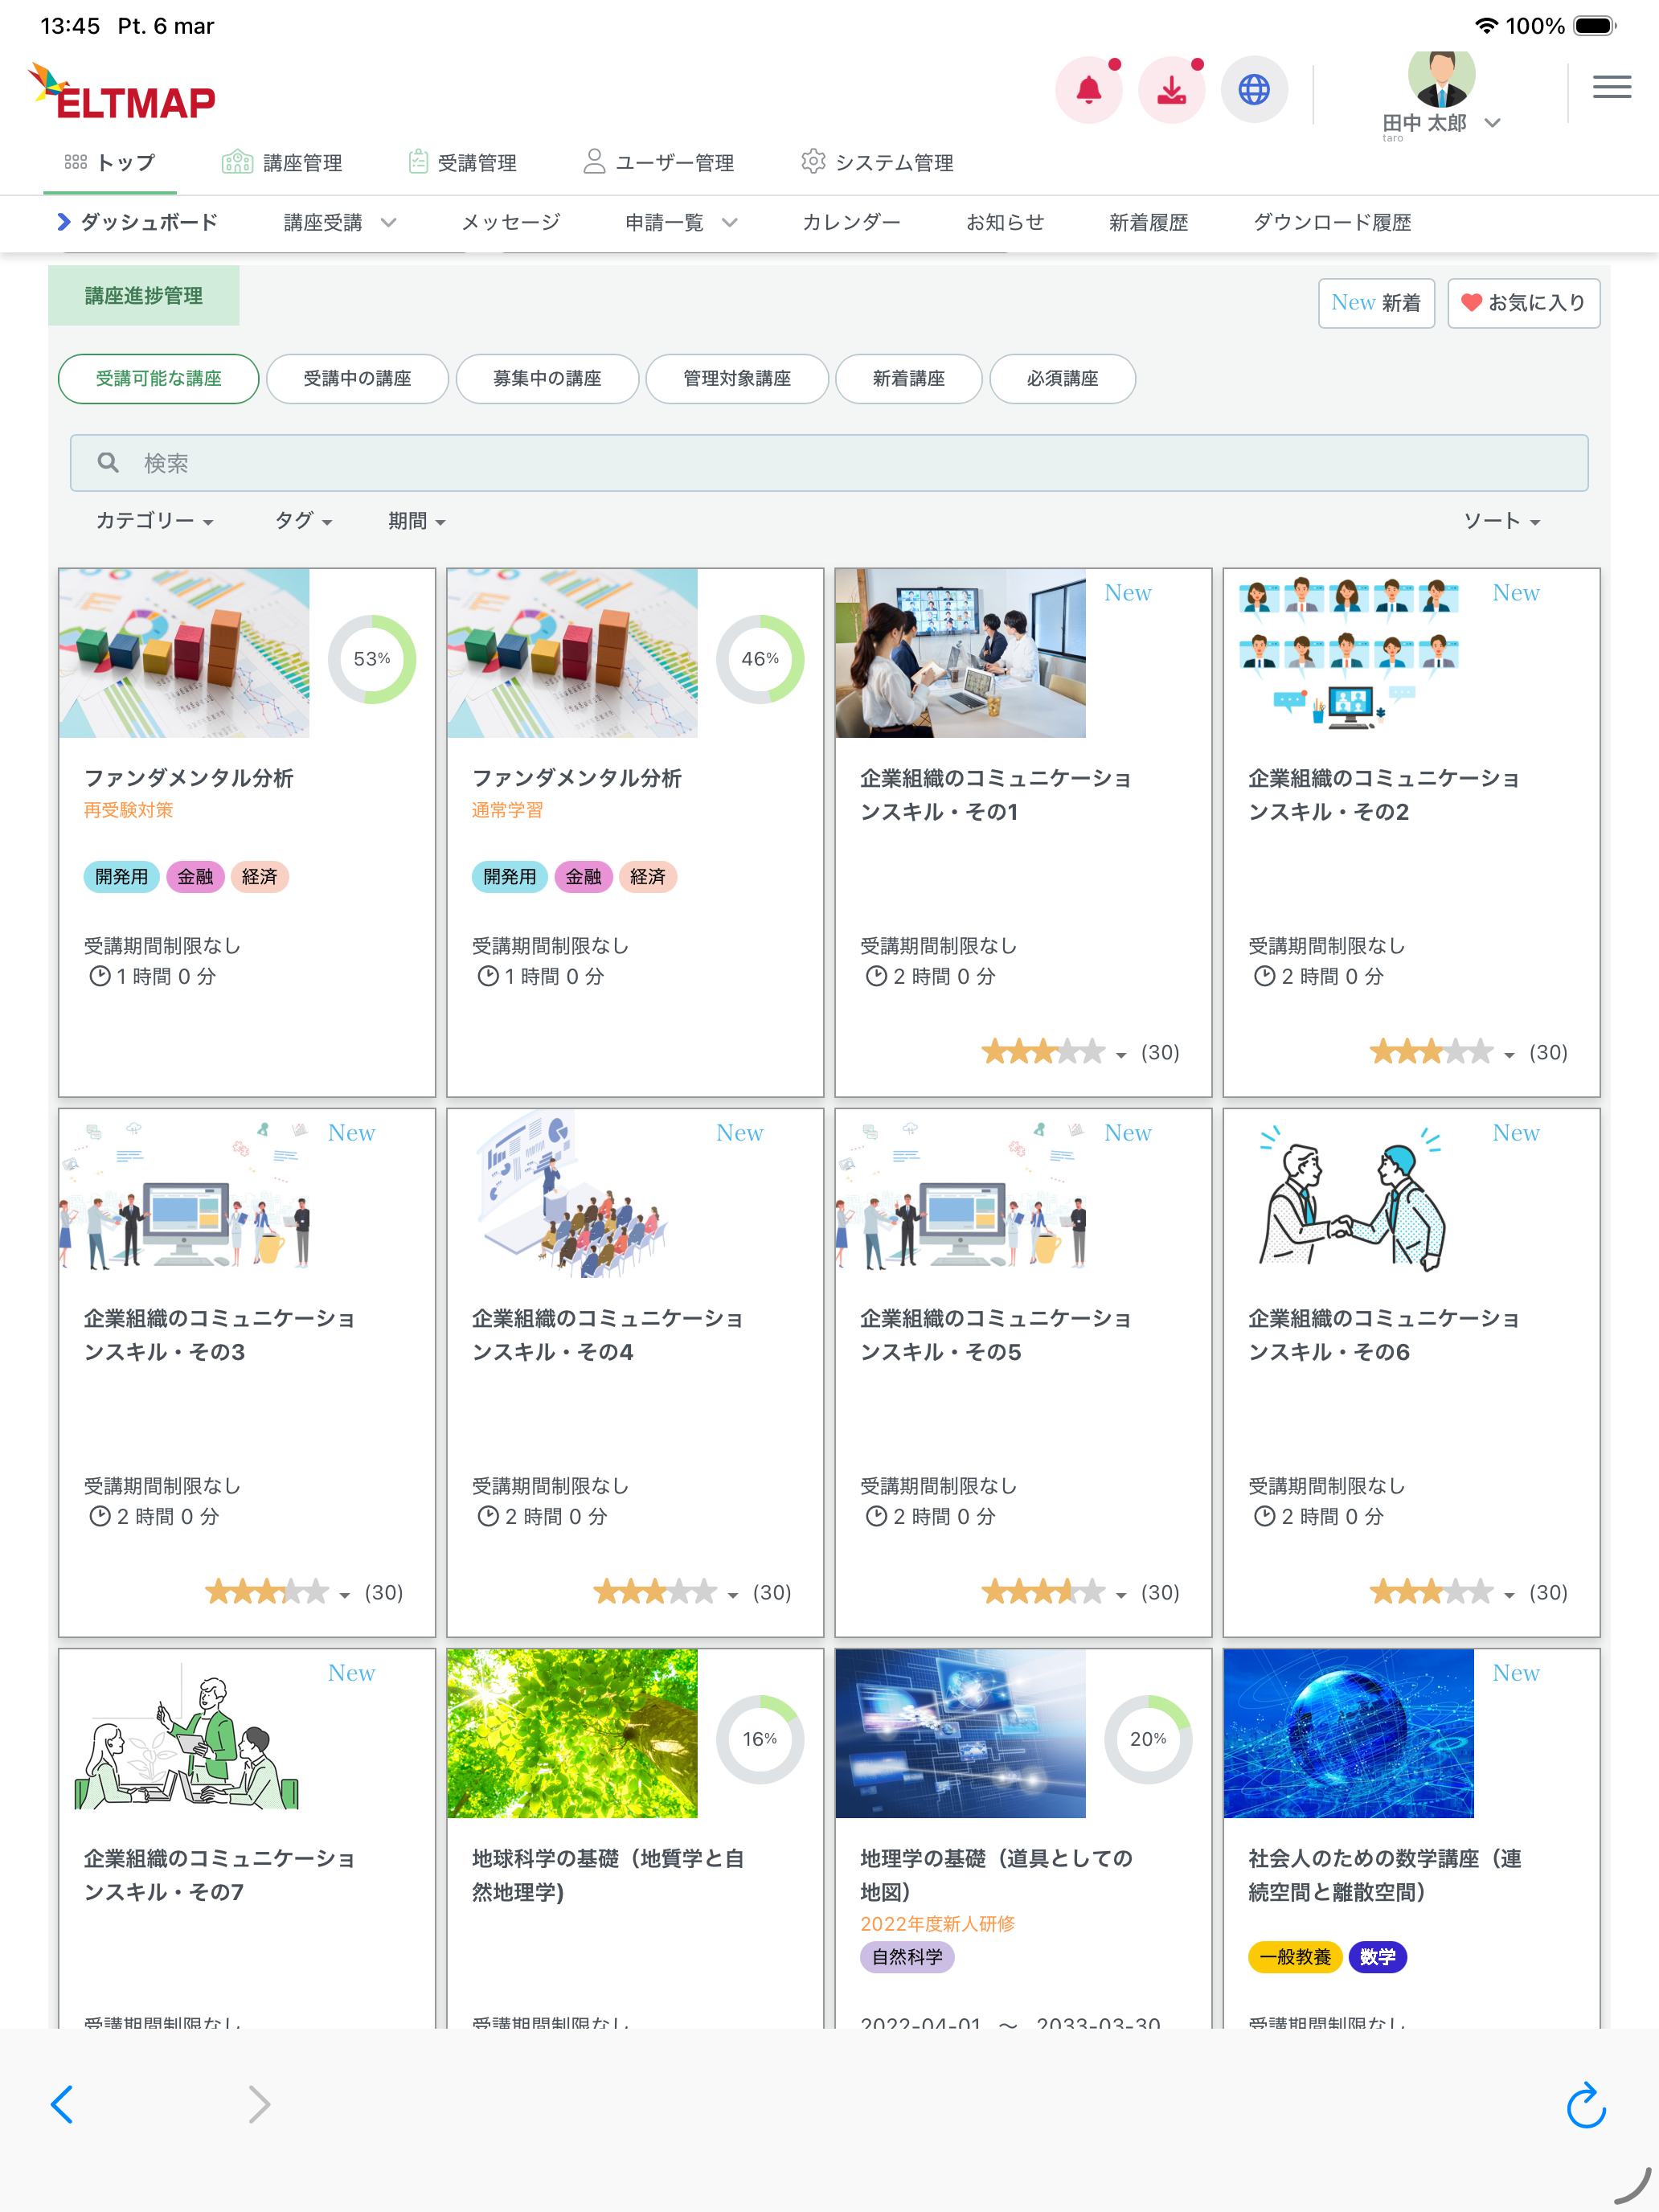Click the システム管理 gear icon
This screenshot has width=1659, height=2212.
coord(813,162)
